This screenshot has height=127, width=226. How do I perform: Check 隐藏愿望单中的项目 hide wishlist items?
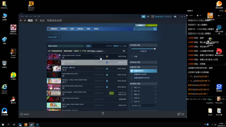click(x=132, y=78)
